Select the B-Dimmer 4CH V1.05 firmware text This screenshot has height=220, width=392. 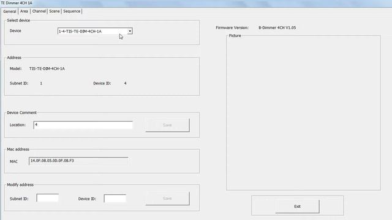[277, 28]
